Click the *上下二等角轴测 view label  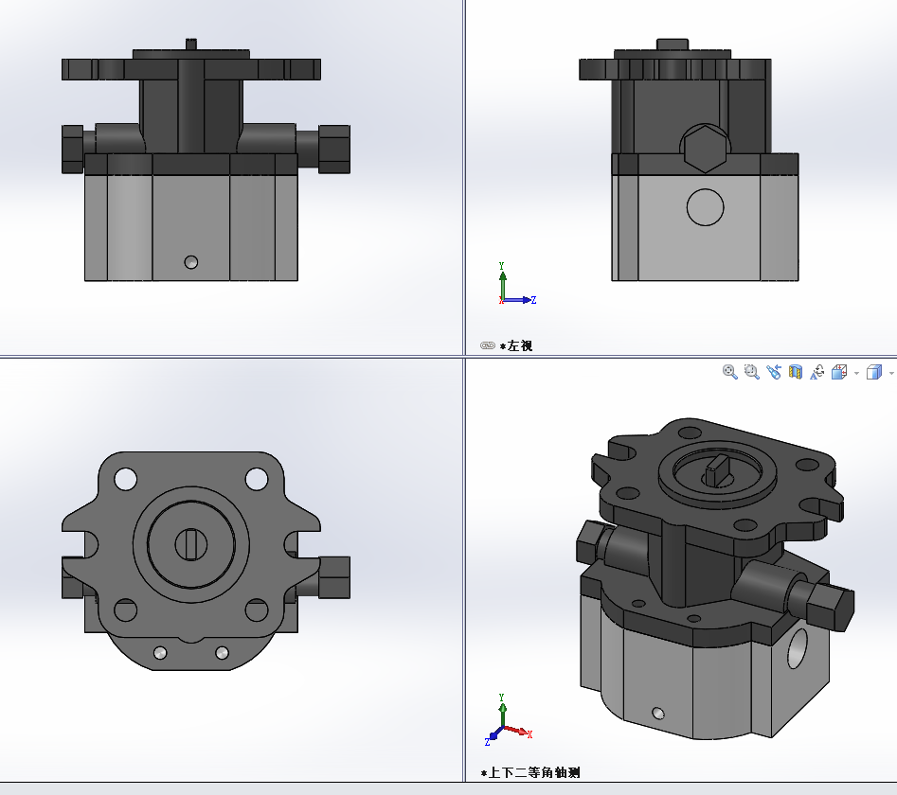530,772
